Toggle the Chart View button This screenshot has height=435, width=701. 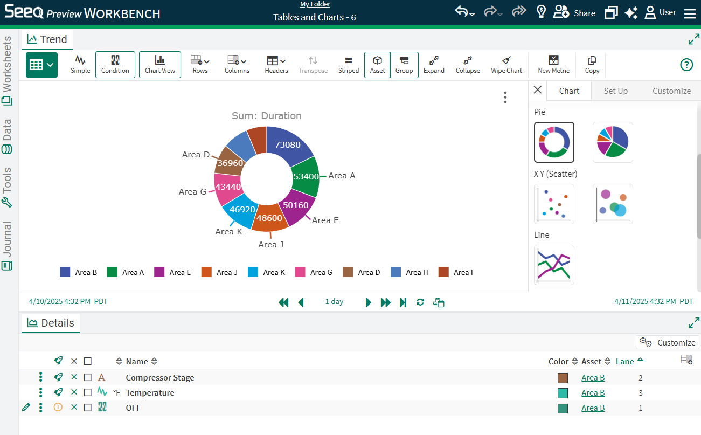click(x=160, y=64)
